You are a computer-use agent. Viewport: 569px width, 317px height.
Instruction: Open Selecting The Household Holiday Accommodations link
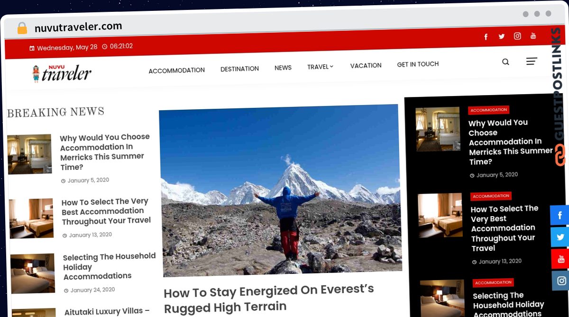[110, 266]
